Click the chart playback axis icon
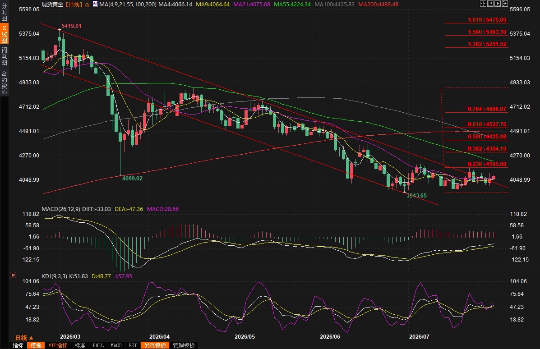Viewport: 540px width, 349px height. coord(498,4)
